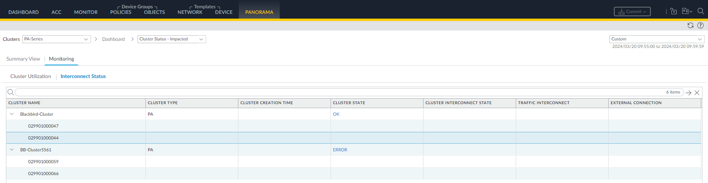
Task: Open the Clusters PA-Series dropdown
Action: [56, 39]
